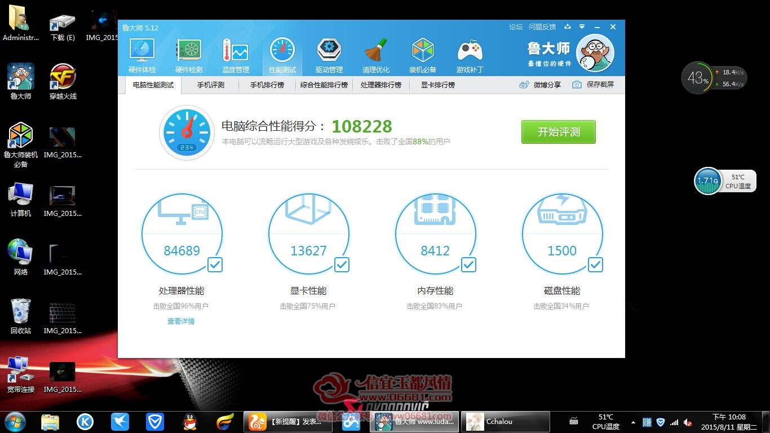Click the 43% memory usage floating widget
Image resolution: width=770 pixels, height=433 pixels.
698,78
